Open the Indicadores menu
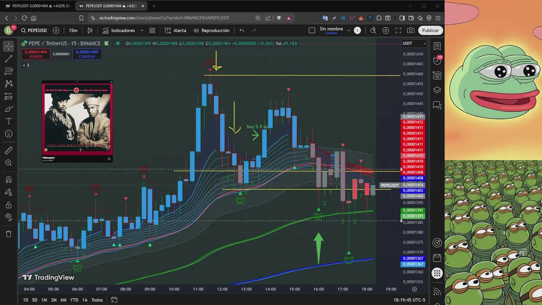The height and width of the screenshot is (305, 542). click(119, 30)
